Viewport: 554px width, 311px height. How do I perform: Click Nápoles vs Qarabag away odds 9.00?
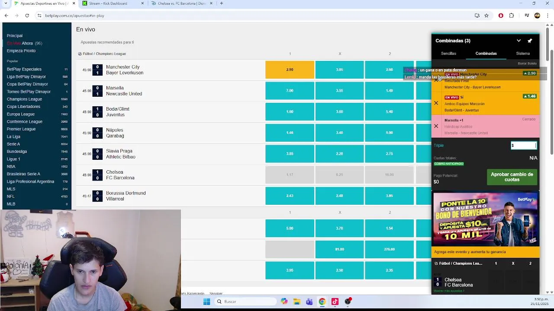389,133
